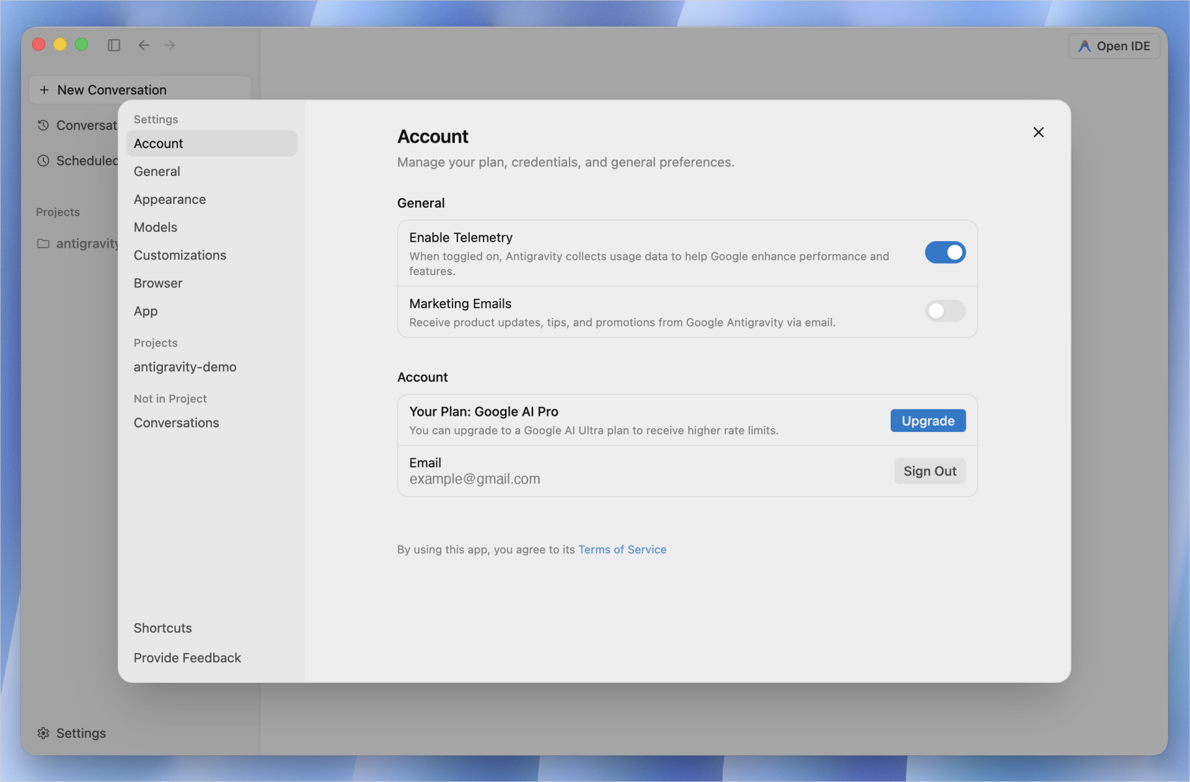Click the example@gmail.com email text

coord(474,479)
